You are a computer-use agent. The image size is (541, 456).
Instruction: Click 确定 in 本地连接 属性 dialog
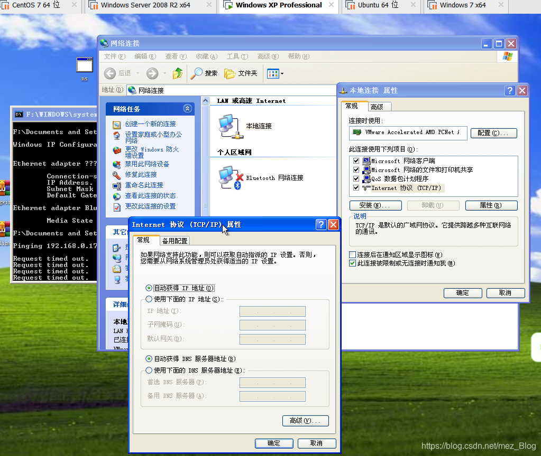click(463, 293)
